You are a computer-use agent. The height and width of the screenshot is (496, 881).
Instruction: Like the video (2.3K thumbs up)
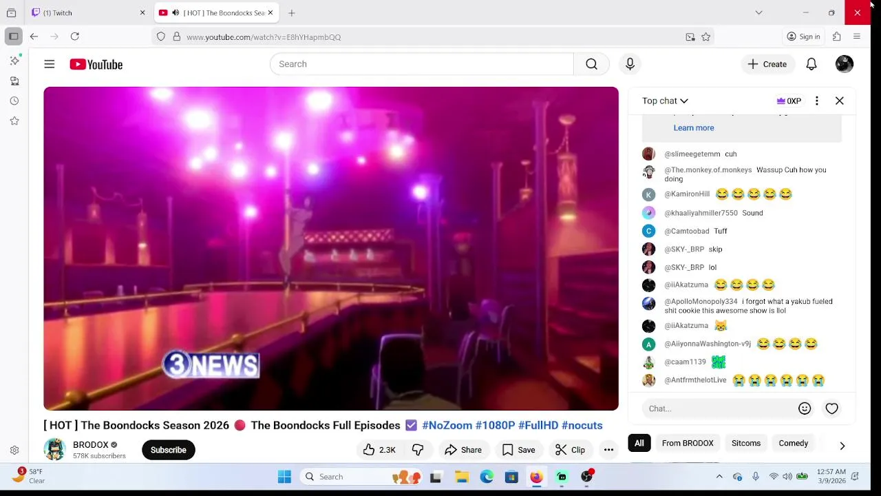coord(379,450)
